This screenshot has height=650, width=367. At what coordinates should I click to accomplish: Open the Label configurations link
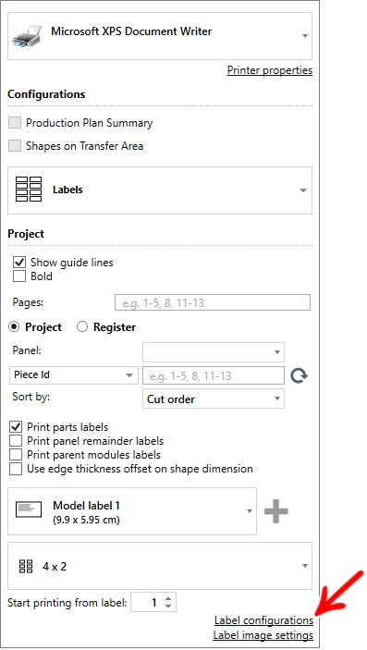click(x=263, y=620)
